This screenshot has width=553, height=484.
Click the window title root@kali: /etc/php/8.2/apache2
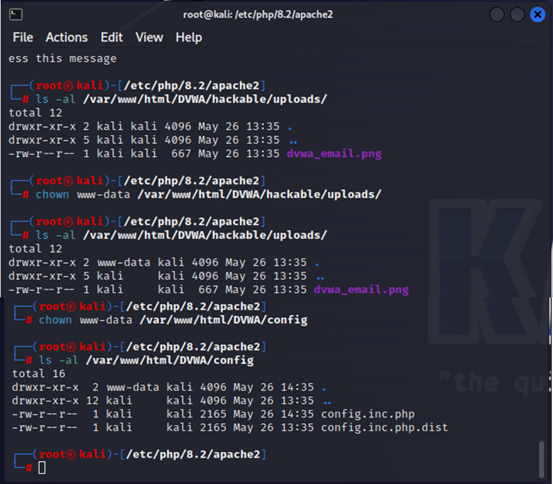[x=258, y=15]
